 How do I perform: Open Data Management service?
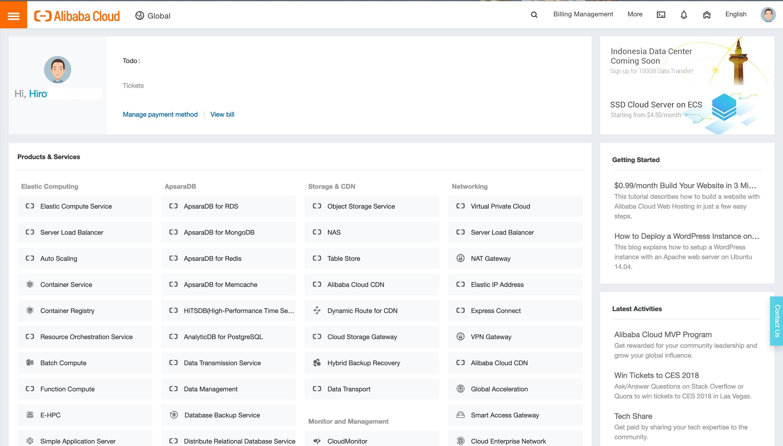coord(228,389)
